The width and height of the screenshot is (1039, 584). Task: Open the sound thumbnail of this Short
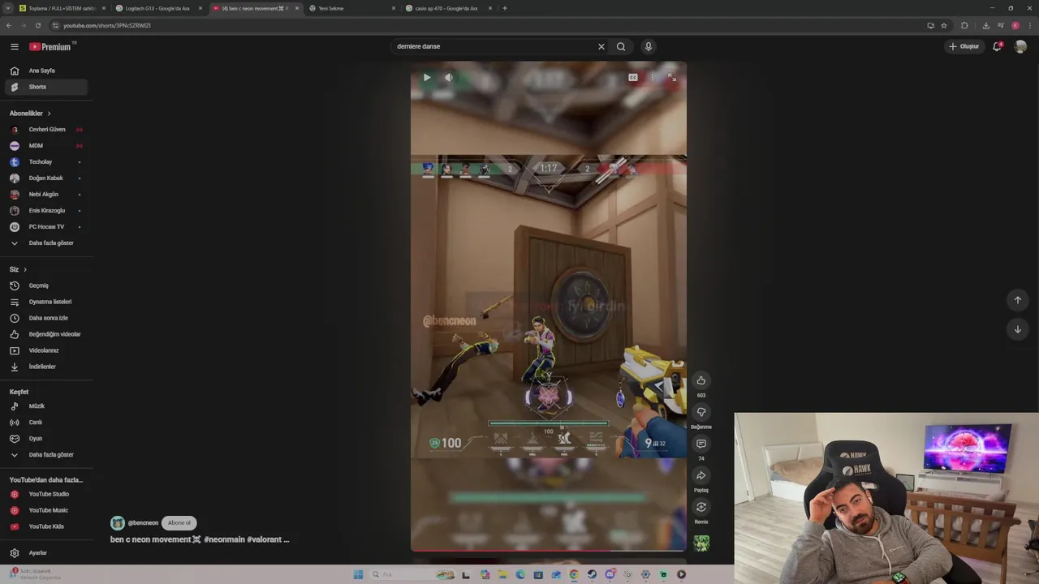pyautogui.click(x=701, y=543)
